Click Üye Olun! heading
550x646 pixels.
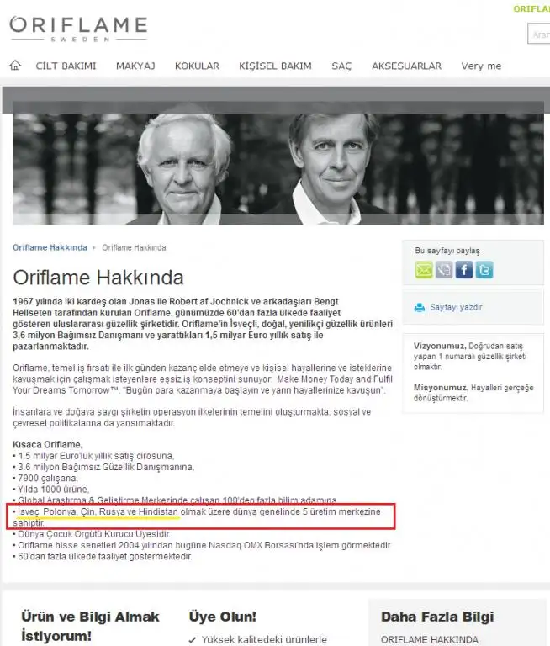tap(223, 617)
